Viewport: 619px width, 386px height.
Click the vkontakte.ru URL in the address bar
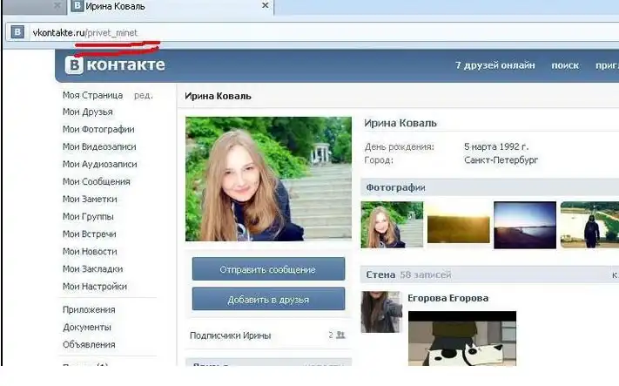click(x=84, y=33)
